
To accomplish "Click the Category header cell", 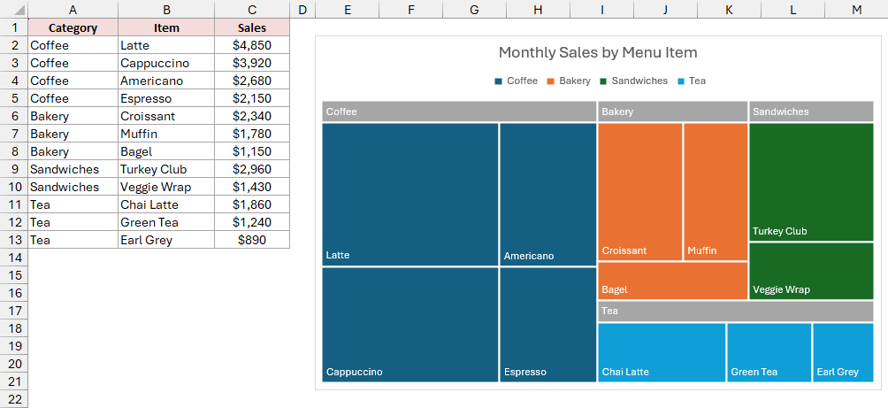I will [73, 27].
